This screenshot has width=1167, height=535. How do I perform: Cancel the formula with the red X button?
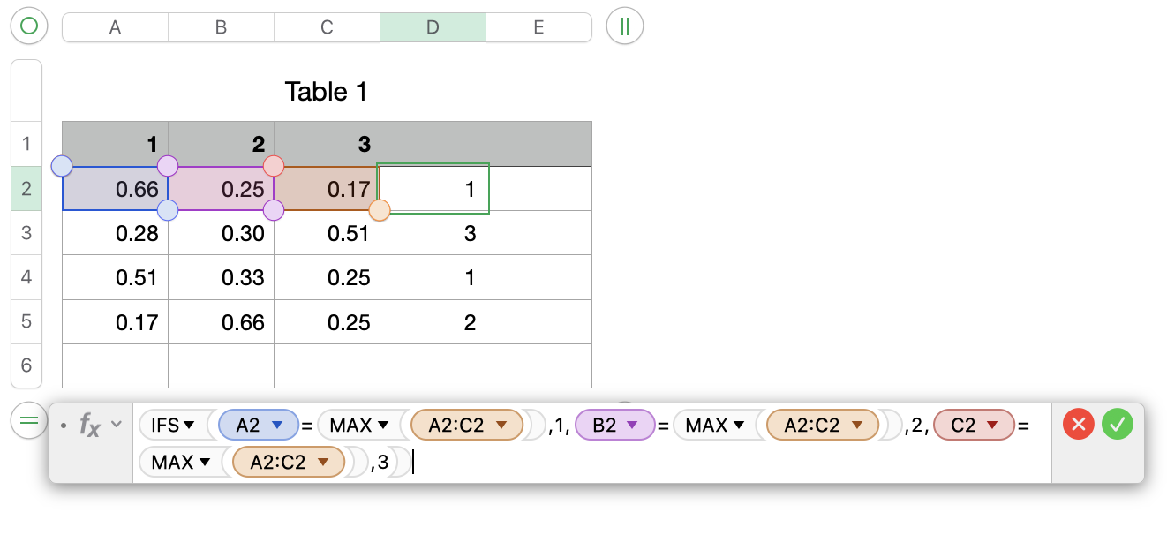point(1078,425)
